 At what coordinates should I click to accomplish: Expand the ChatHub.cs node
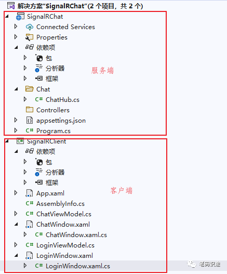point(25,99)
